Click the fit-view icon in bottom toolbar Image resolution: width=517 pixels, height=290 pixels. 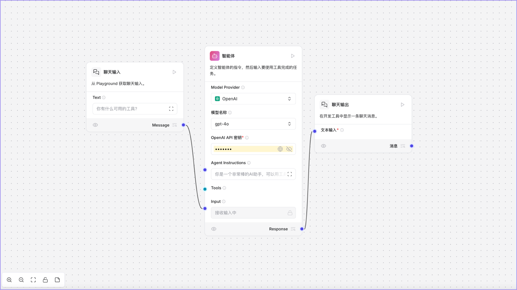pos(33,280)
